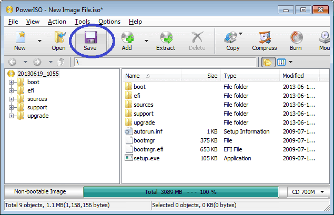Open the Action menu
Screen dimensions: 334x215
[57, 22]
